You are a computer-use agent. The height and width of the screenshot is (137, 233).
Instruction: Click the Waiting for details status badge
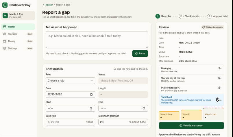pos(212,27)
